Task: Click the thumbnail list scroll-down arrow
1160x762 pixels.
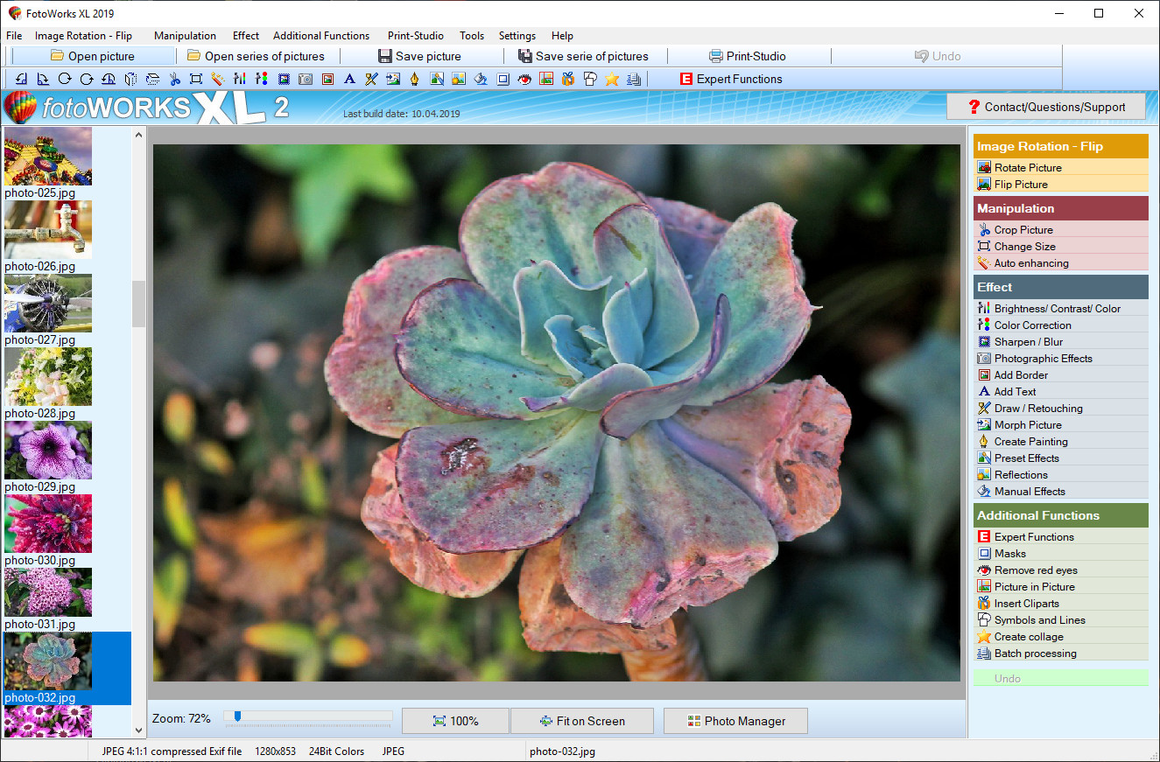Action: [x=138, y=730]
